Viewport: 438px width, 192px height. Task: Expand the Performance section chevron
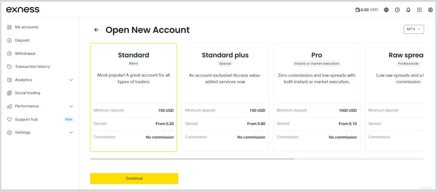(x=71, y=106)
